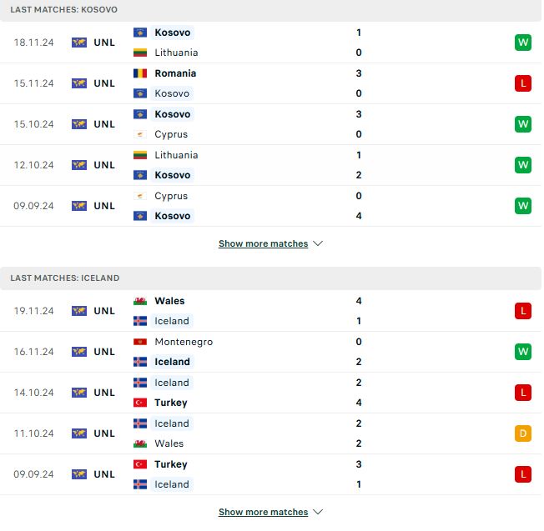The height and width of the screenshot is (531, 544).
Task: Click the UNL competition icon on 11.10.24 row
Action: (79, 433)
